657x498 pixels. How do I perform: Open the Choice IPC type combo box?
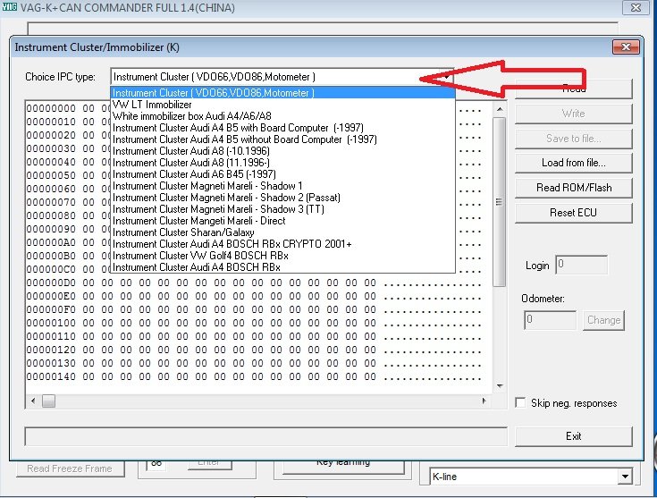coord(282,77)
